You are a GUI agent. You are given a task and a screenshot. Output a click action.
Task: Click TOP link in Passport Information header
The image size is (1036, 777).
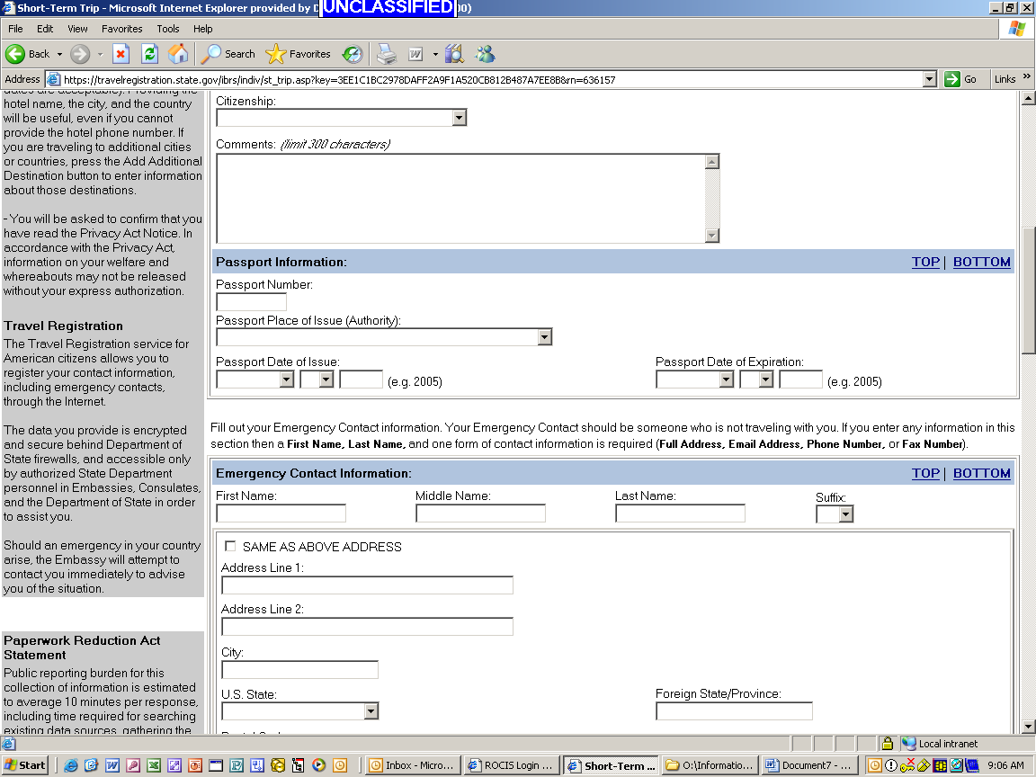[925, 263]
